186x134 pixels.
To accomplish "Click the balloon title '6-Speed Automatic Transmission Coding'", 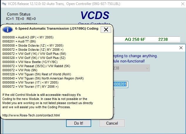I will coord(57,28).
